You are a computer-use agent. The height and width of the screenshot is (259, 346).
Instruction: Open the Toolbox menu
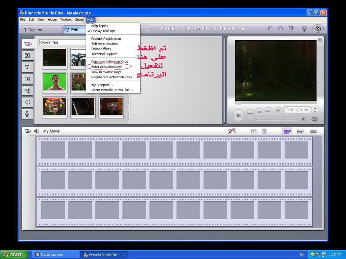66,19
